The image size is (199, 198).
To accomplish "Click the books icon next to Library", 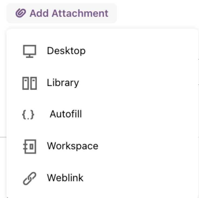I will click(x=29, y=83).
